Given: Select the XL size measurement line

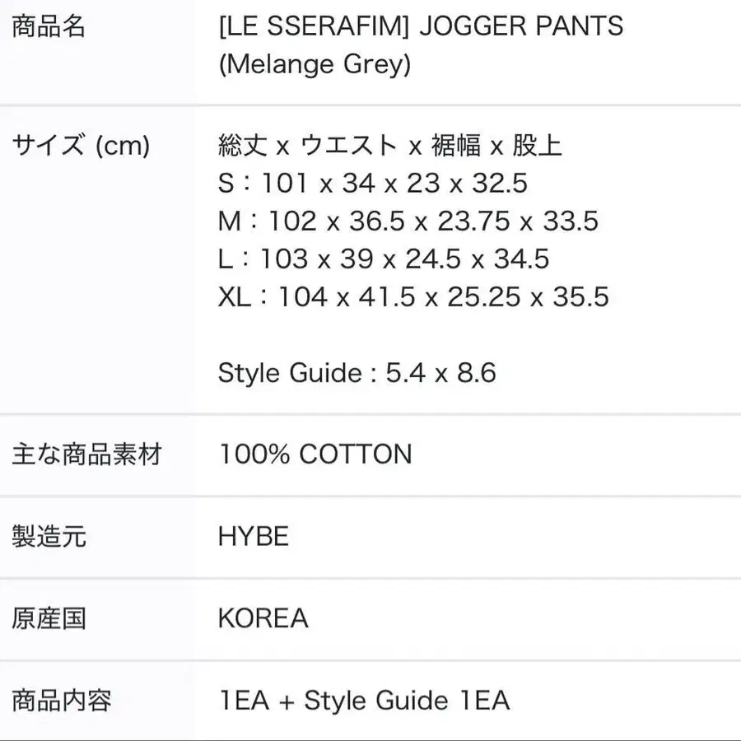Looking at the screenshot, I should click(x=413, y=297).
